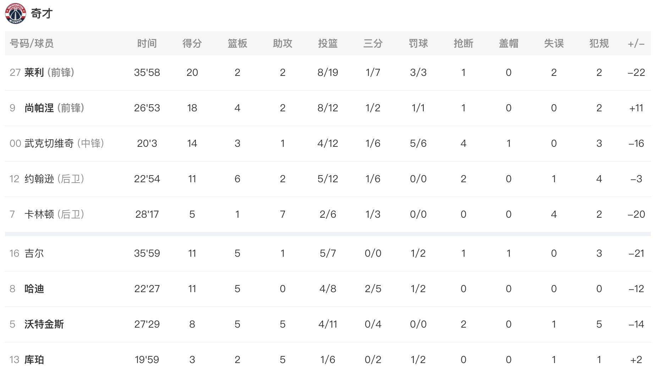The width and height of the screenshot is (658, 373).
Task: Open player 武克切维奇 profile link
Action: pos(49,143)
